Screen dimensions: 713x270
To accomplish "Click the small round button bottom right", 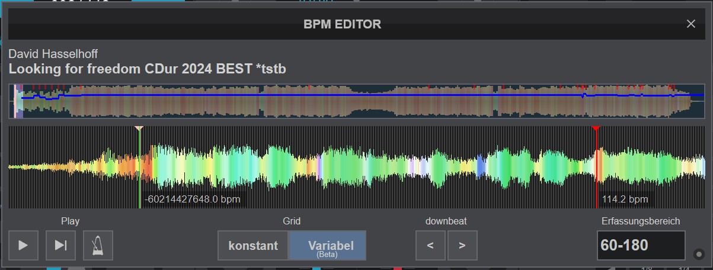I will point(699,255).
